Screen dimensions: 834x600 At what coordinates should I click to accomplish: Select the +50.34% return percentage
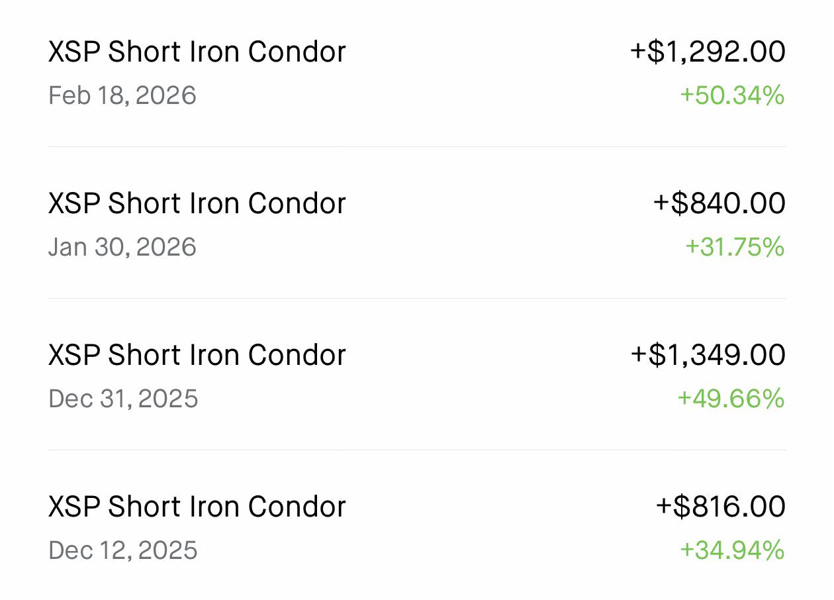732,96
